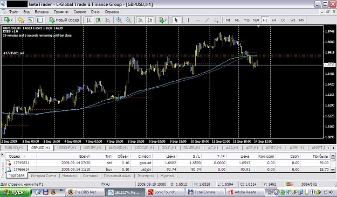Expand the new chart dropdown arrow
Image resolution: width=337 pixels, height=197 pixels.
coord(12,20)
